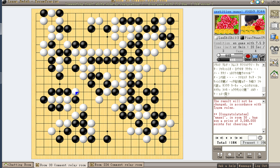Open the Lecture TV icon in the sidebar

click(274, 26)
